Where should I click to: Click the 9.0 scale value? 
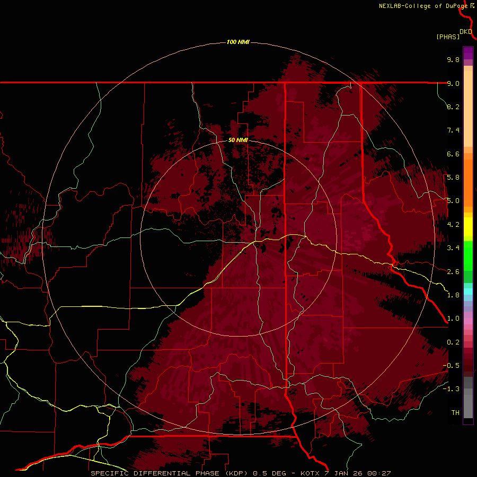pyautogui.click(x=453, y=83)
